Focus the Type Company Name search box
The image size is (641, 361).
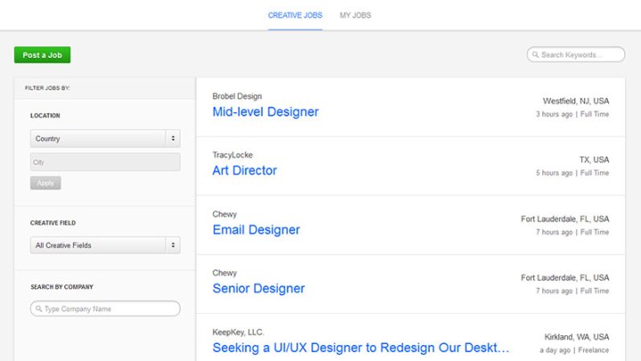pyautogui.click(x=105, y=309)
